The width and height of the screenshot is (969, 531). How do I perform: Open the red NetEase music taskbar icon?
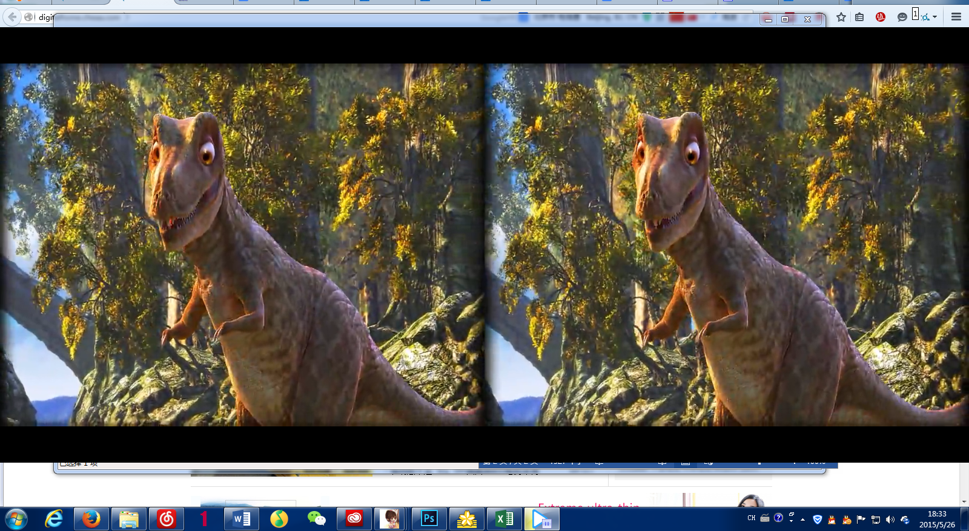tap(167, 519)
